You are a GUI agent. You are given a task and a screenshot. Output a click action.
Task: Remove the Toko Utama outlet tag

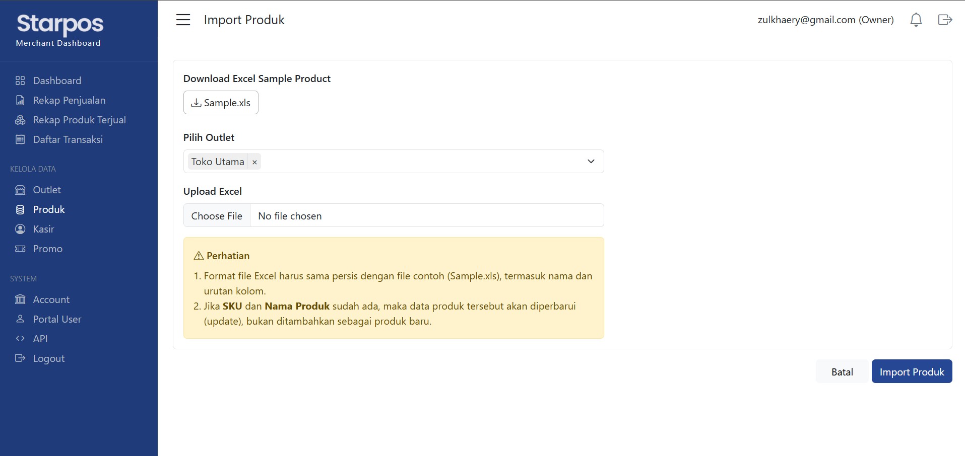click(254, 162)
